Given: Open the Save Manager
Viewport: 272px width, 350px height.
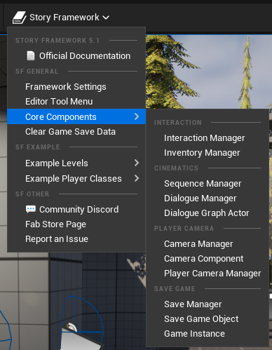Looking at the screenshot, I should pyautogui.click(x=208, y=304).
